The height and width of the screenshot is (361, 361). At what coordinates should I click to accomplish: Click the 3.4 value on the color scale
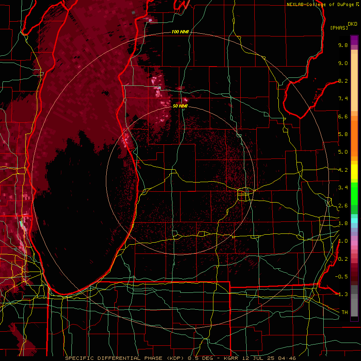click(343, 188)
